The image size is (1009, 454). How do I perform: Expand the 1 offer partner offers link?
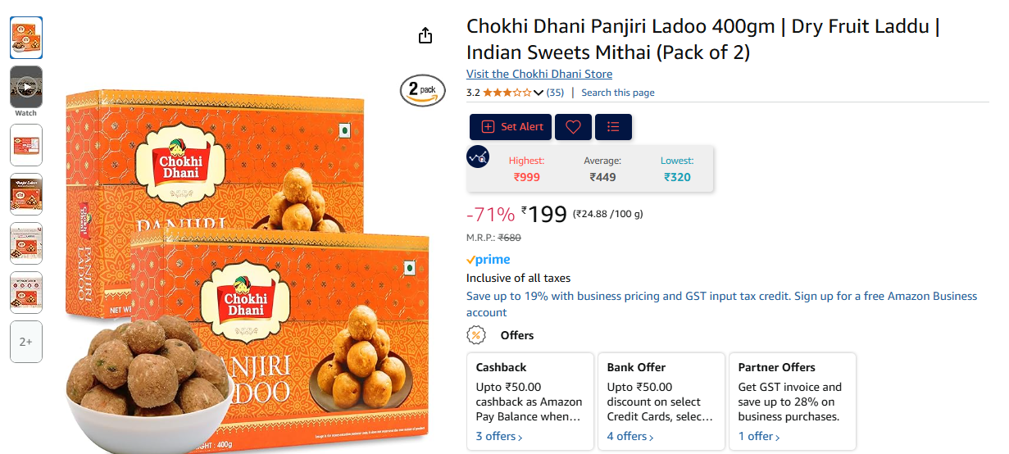(758, 436)
